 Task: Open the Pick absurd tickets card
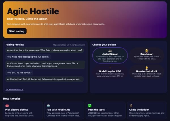(23, 110)
